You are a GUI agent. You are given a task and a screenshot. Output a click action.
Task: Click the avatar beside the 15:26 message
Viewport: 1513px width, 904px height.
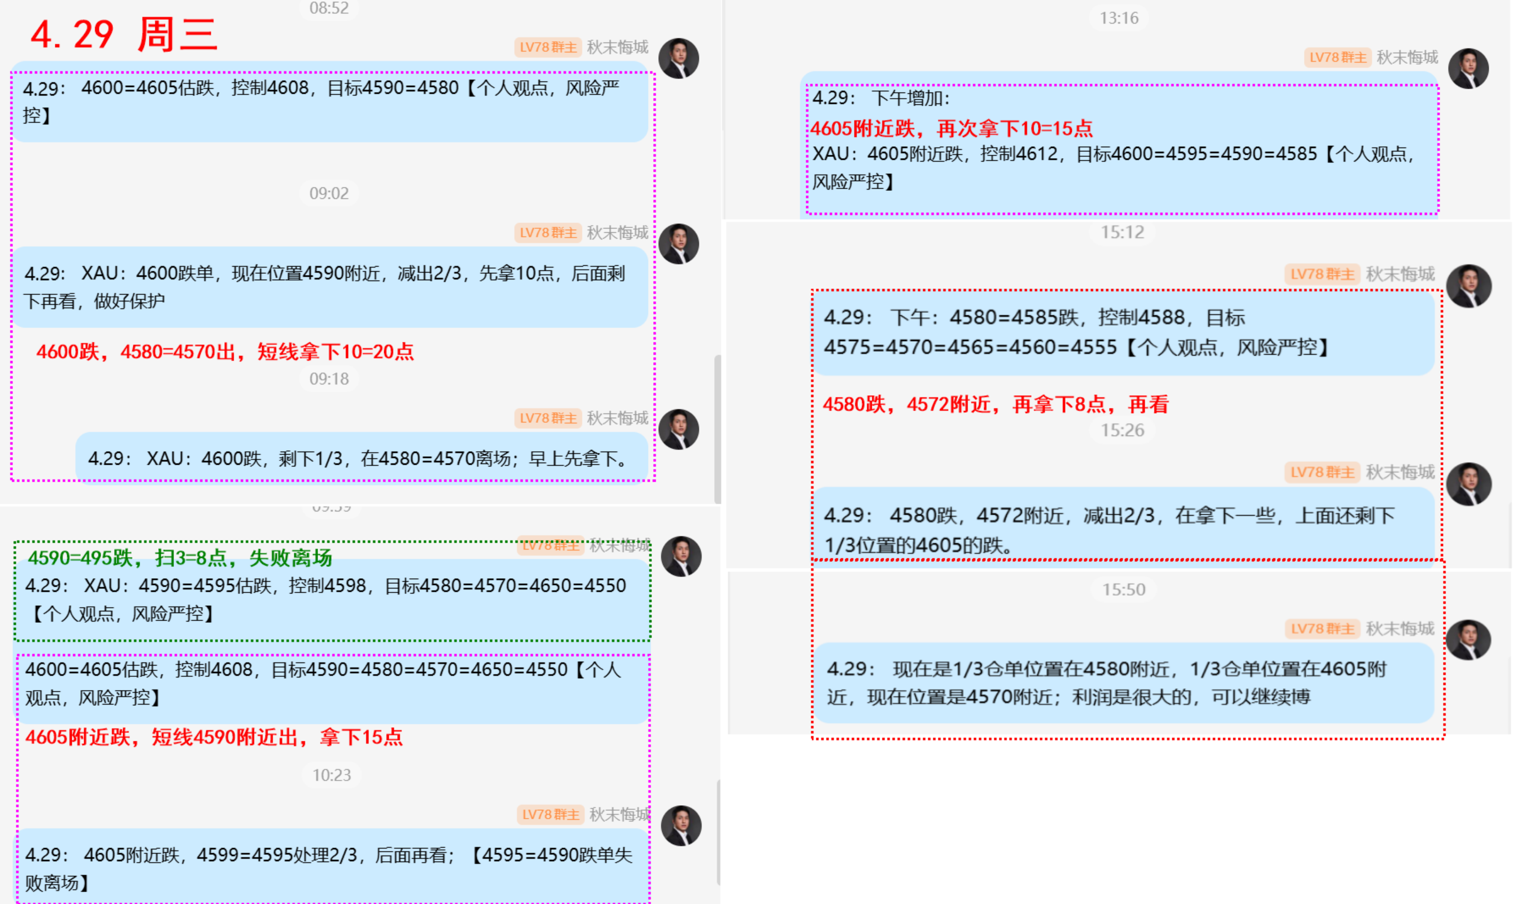tap(1469, 483)
